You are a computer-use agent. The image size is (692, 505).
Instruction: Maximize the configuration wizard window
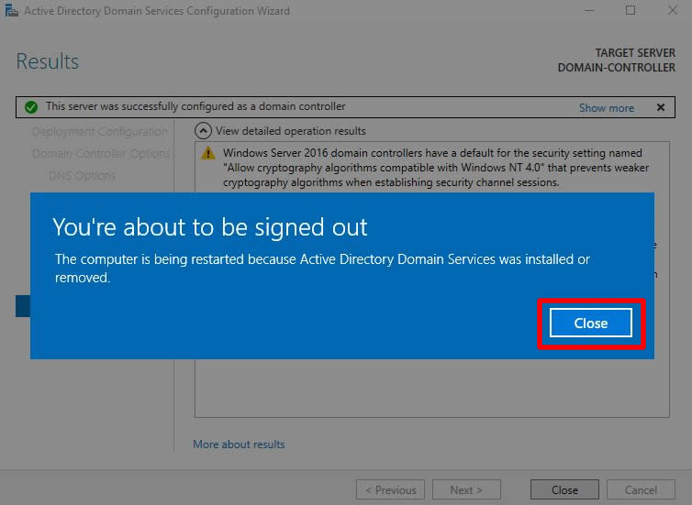[631, 11]
